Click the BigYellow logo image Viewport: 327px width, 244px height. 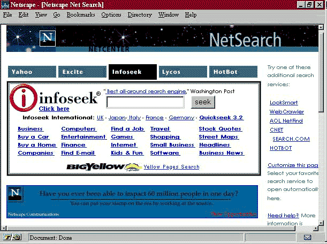[104, 167]
